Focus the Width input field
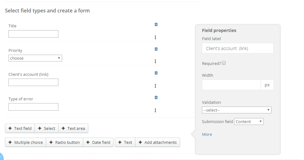The height and width of the screenshot is (160, 304). 231,85
